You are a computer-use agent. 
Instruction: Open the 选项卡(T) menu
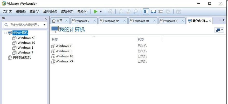click(x=67, y=11)
